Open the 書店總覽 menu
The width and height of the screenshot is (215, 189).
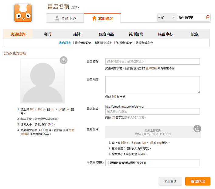click(x=18, y=34)
